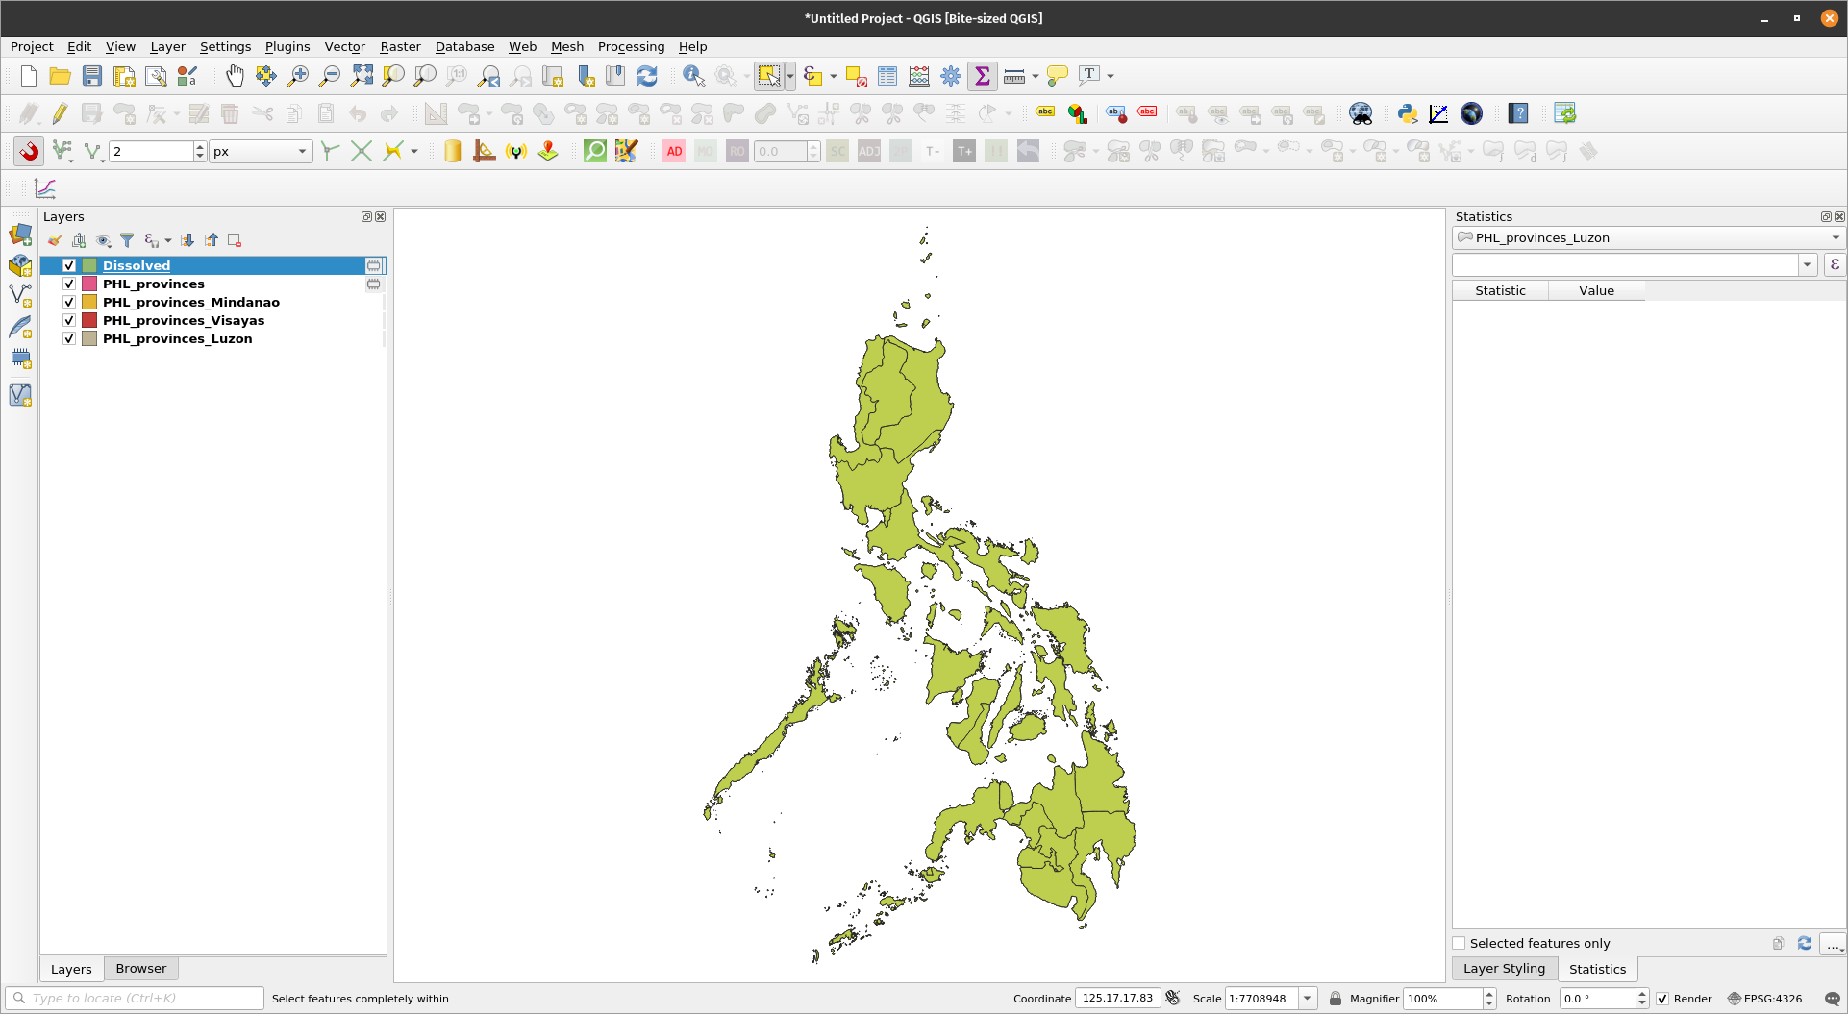Click the Type to locate search field
The image size is (1848, 1014).
point(135,998)
